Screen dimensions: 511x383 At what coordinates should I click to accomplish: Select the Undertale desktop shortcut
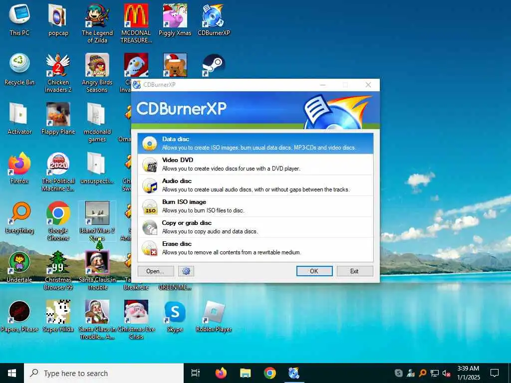[19, 267]
